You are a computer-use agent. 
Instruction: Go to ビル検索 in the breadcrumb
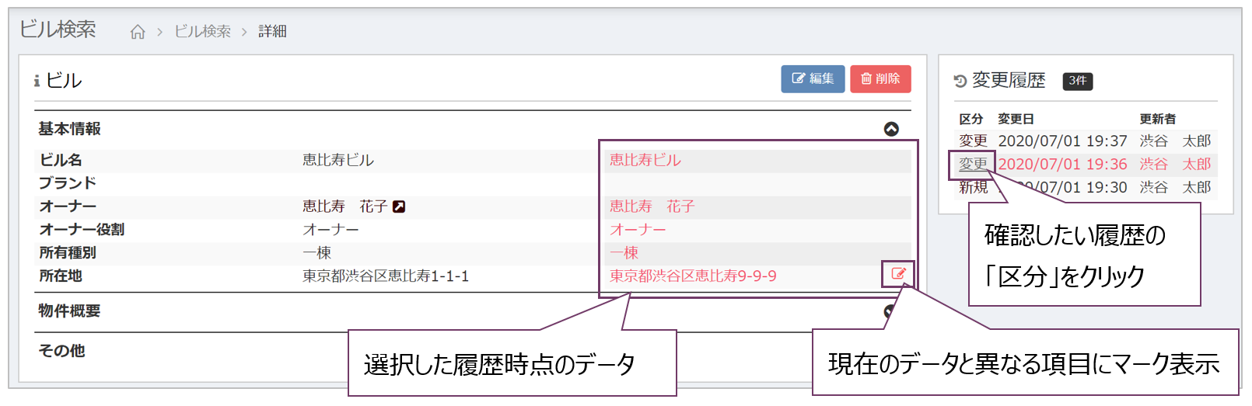202,32
